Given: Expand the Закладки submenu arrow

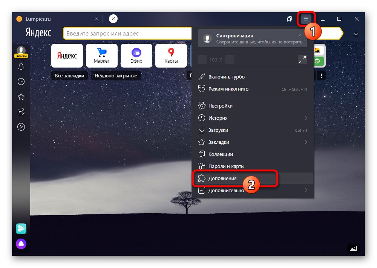Looking at the screenshot, I should click(306, 142).
